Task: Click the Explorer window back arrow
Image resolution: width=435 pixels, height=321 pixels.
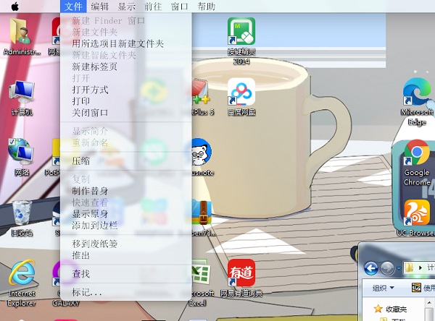Action: (x=371, y=268)
